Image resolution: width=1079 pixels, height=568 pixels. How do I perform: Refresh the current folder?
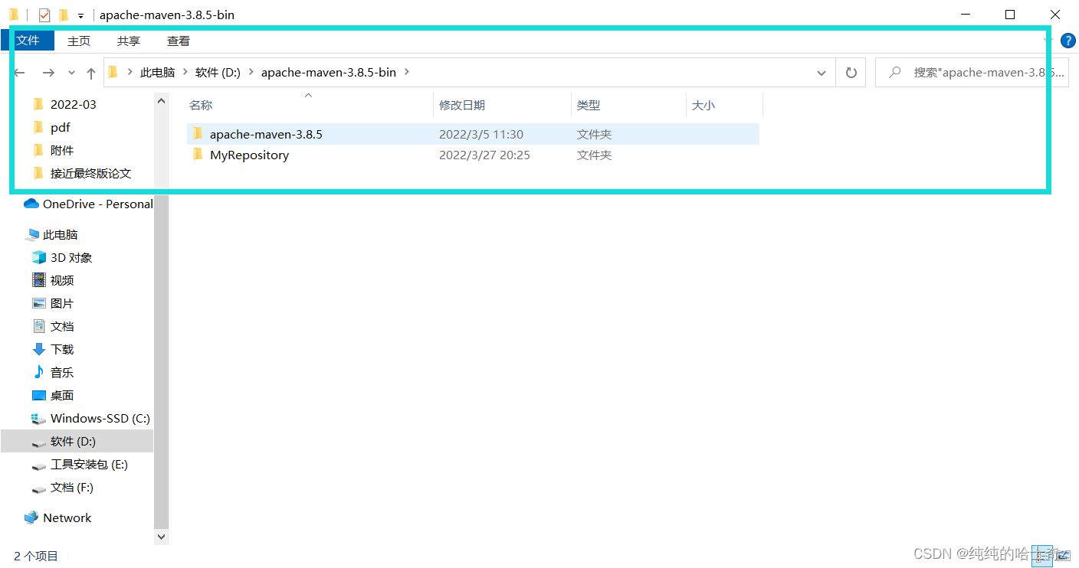coord(851,73)
